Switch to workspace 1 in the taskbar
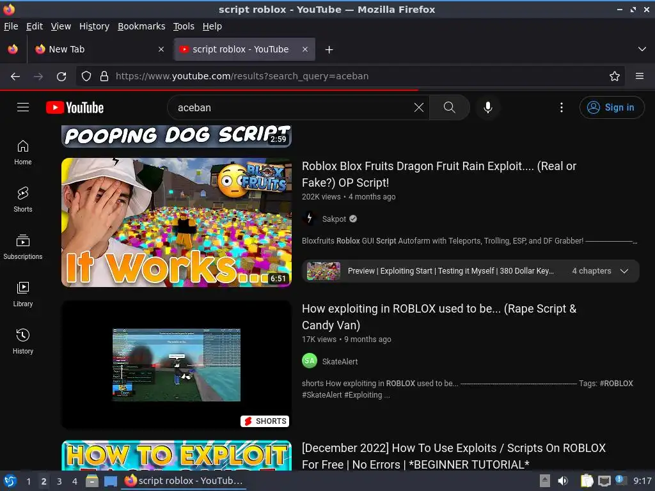 pos(28,481)
